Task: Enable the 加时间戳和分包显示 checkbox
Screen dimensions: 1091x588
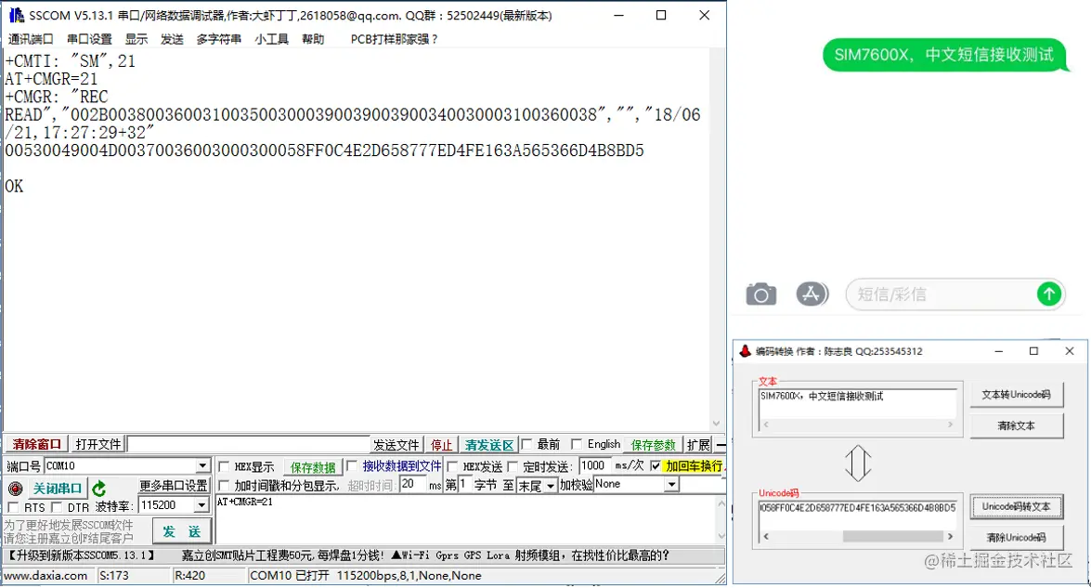Action: [x=224, y=485]
